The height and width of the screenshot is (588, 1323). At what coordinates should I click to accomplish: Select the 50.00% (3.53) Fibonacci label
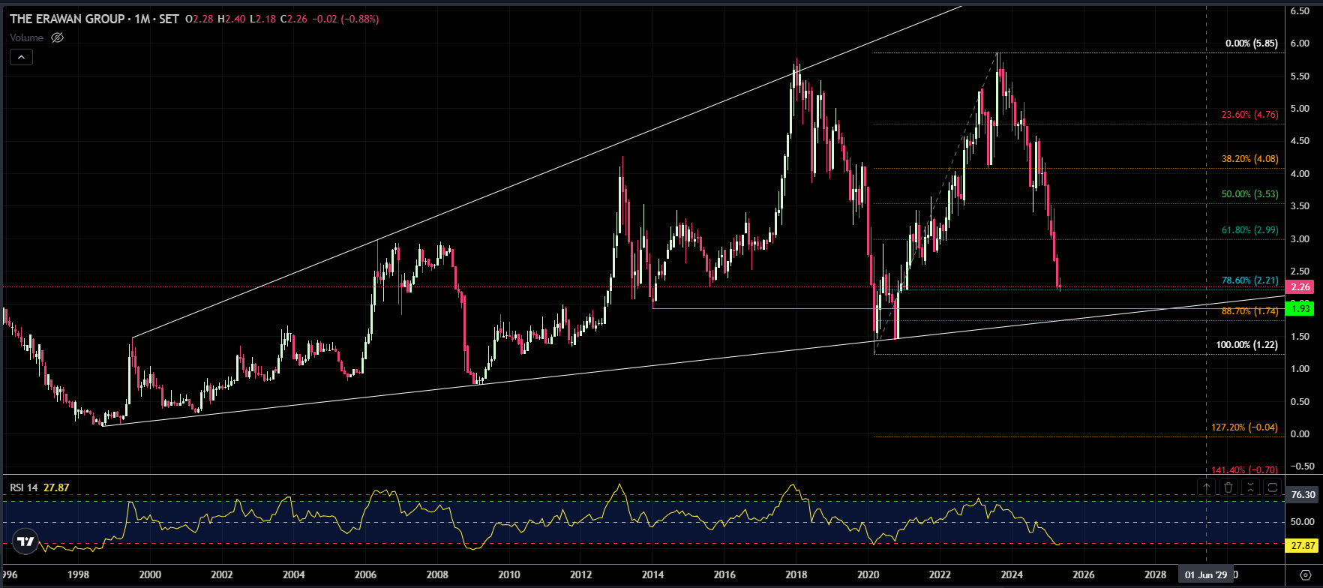tap(1249, 194)
